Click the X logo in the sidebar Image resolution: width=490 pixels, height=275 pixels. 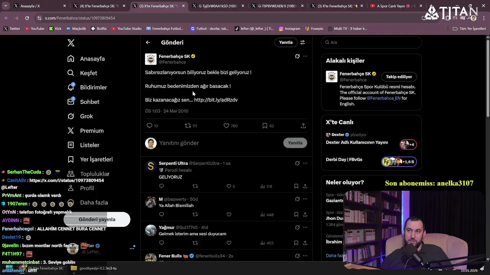(x=71, y=43)
